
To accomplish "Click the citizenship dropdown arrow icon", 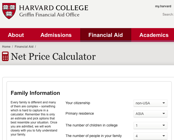I will [x=164, y=103].
